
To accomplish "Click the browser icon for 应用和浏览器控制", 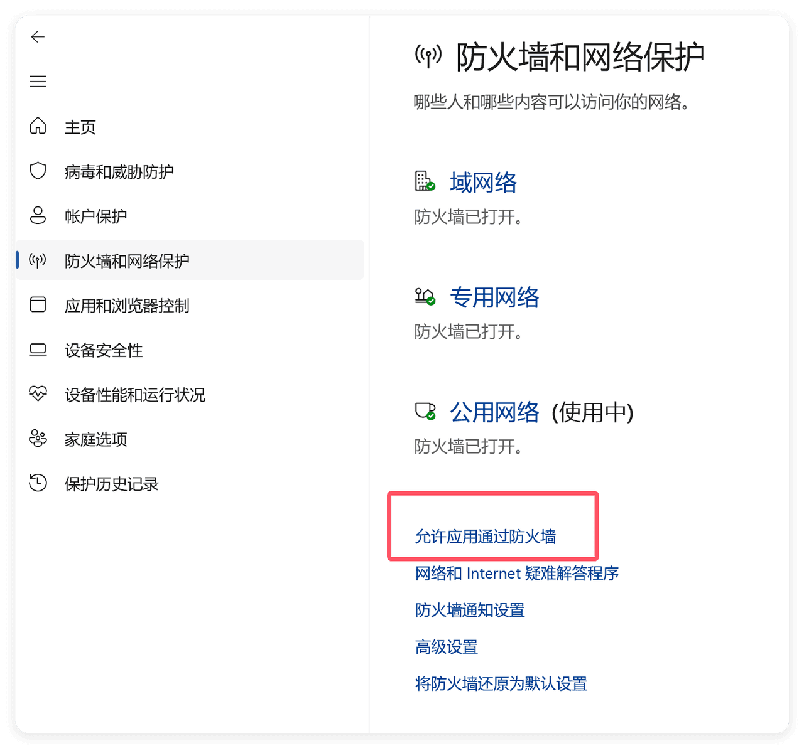I will click(38, 305).
